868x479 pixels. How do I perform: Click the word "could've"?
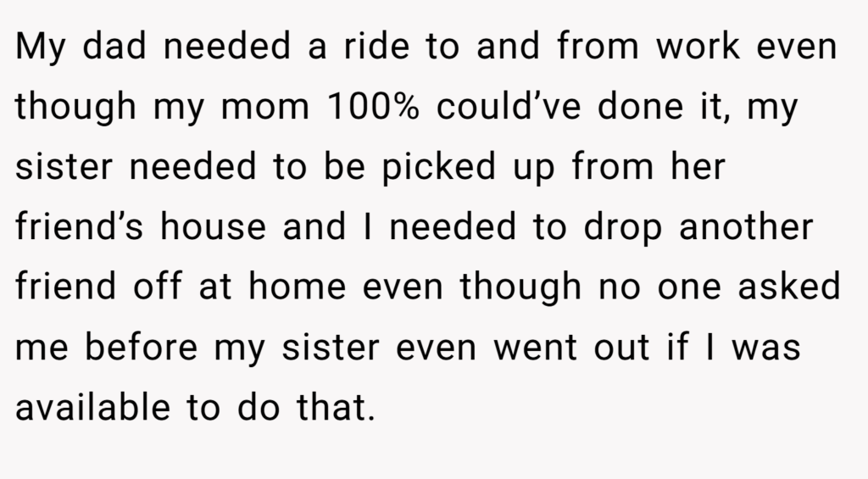click(x=509, y=106)
